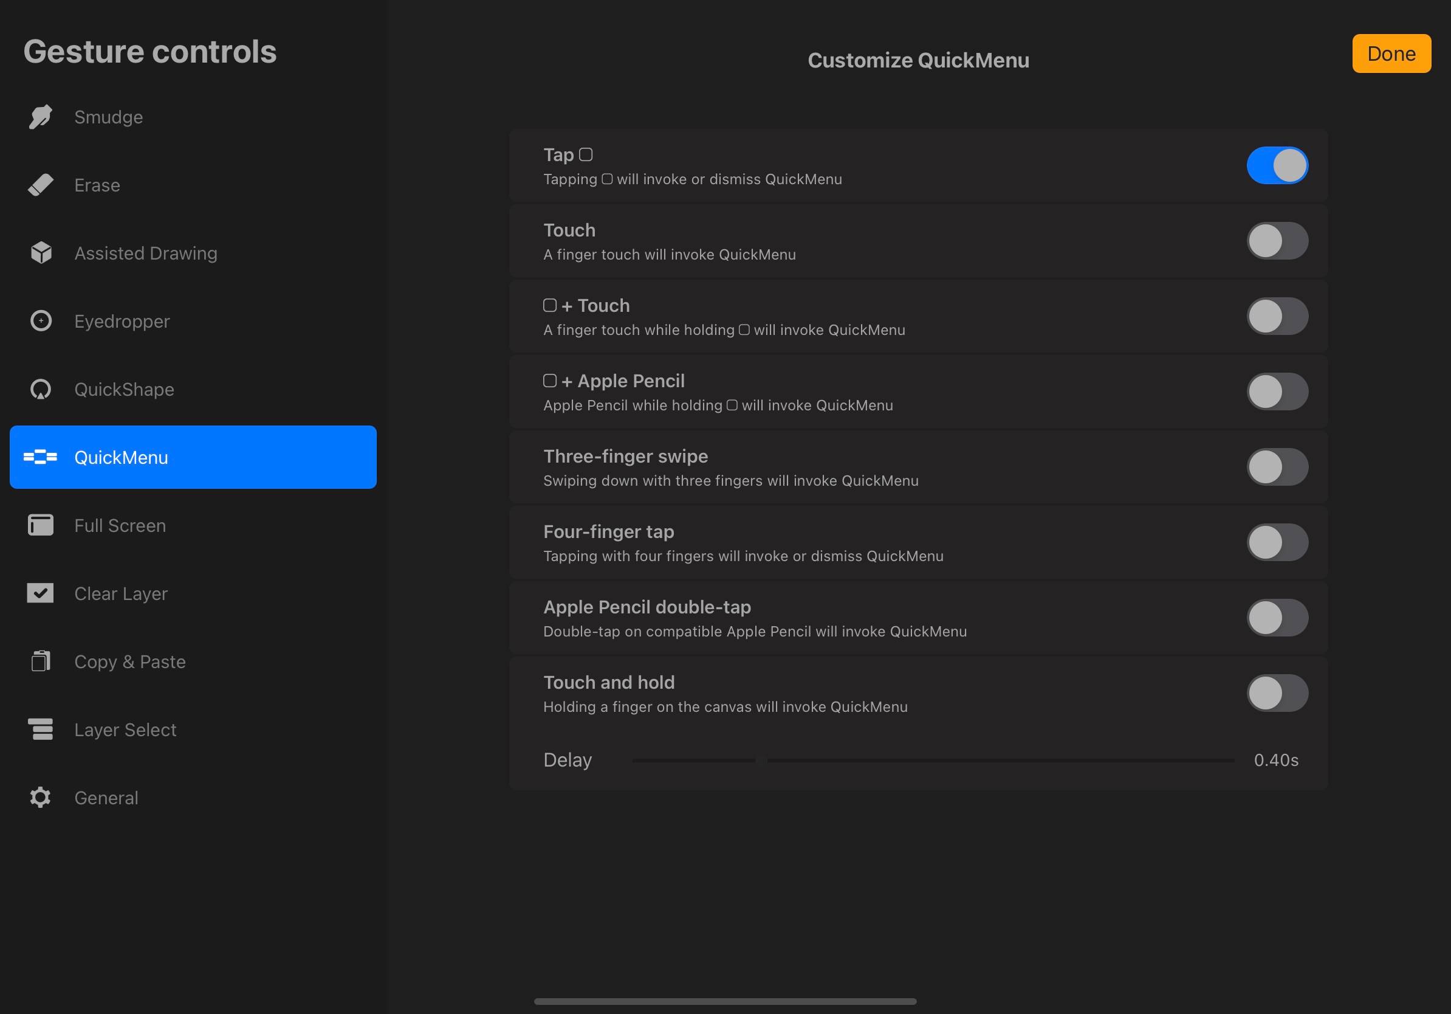Click the bottom home indicator bar

coord(725,1001)
